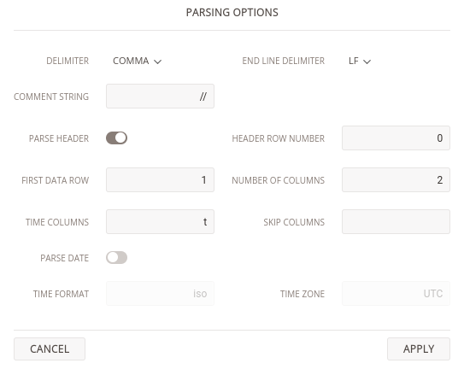Click the Header Row Number field
The height and width of the screenshot is (375, 464).
pos(396,138)
